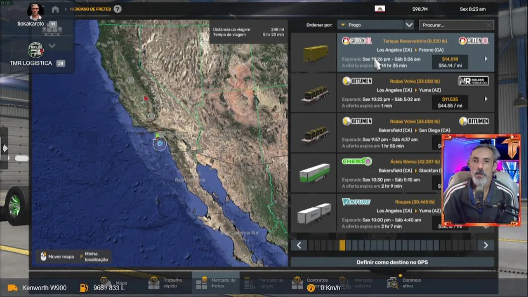Open tiokakaroto player profile avatar
Viewport: 528px width, 297px height.
[x=35, y=12]
